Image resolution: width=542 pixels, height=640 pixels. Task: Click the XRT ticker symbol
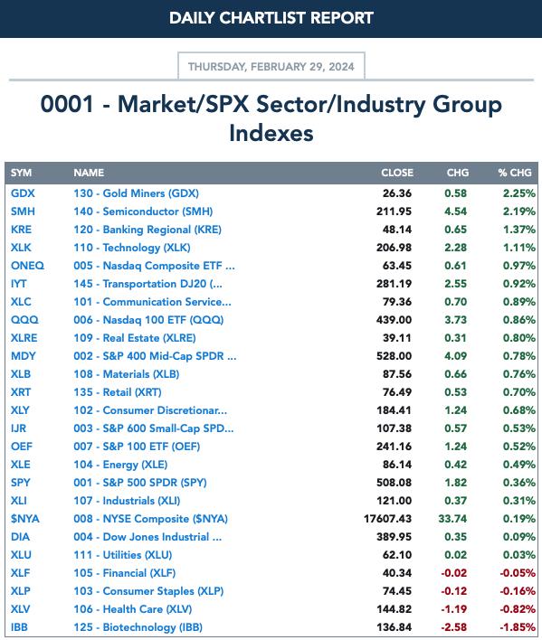click(x=21, y=392)
